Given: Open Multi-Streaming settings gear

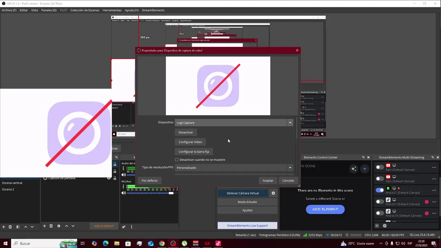Looking at the screenshot, I should (385, 226).
